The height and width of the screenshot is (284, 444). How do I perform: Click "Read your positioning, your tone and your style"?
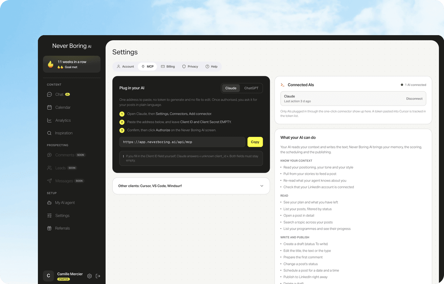(318, 167)
